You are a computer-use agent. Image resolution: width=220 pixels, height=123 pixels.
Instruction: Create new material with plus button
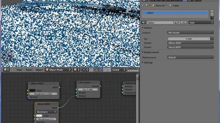[182, 23]
